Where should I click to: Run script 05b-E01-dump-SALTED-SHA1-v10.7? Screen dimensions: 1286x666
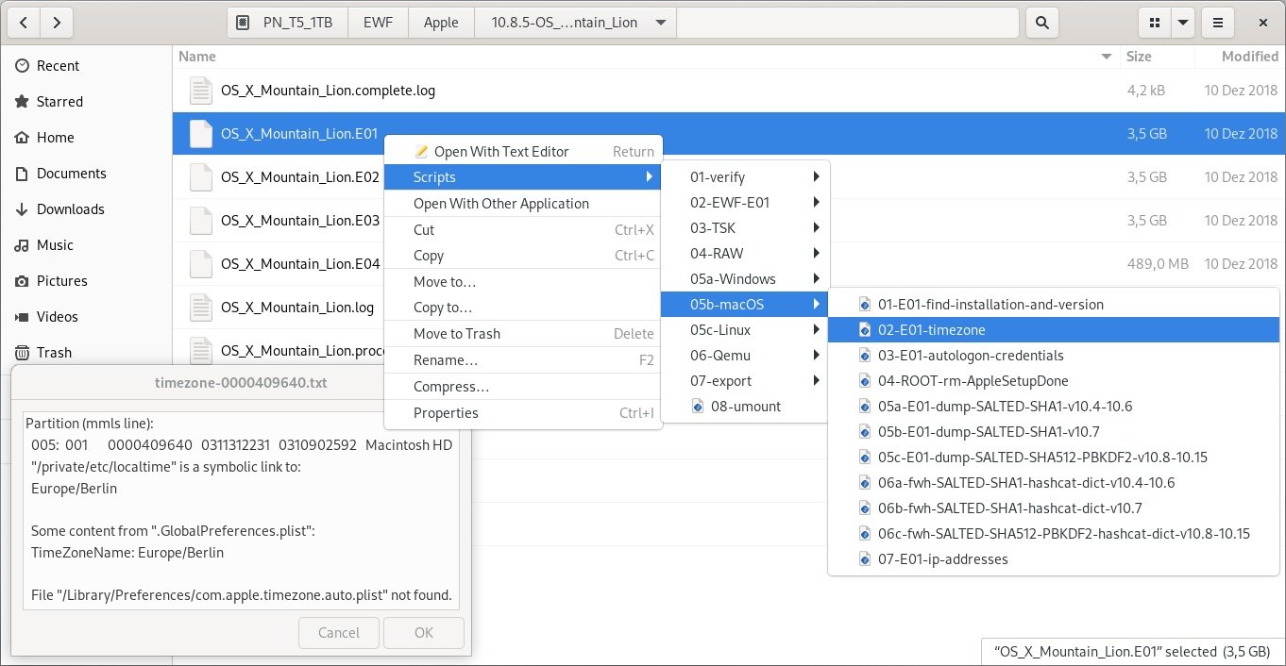click(x=1054, y=432)
